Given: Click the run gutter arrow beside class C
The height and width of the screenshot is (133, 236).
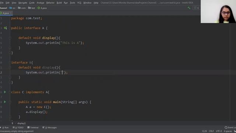Looking at the screenshot, I should [x=5, y=92].
